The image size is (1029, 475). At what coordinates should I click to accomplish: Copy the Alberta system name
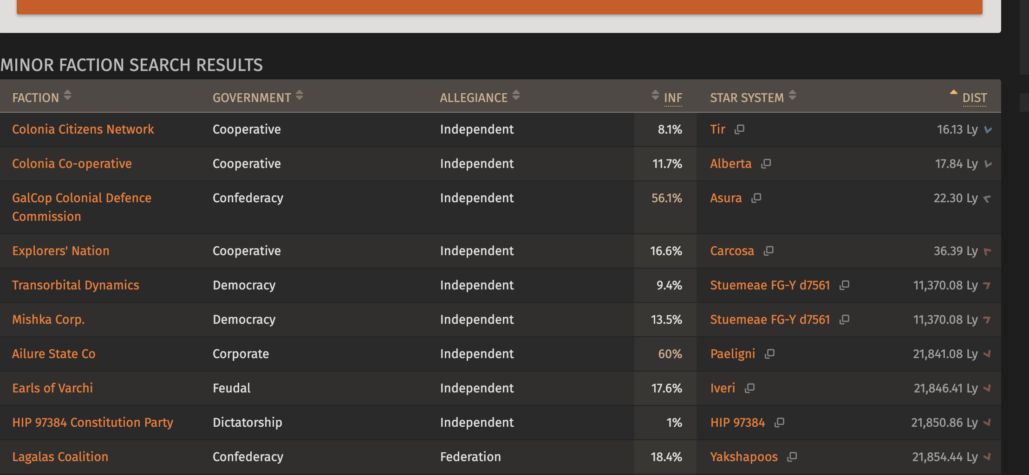[766, 164]
